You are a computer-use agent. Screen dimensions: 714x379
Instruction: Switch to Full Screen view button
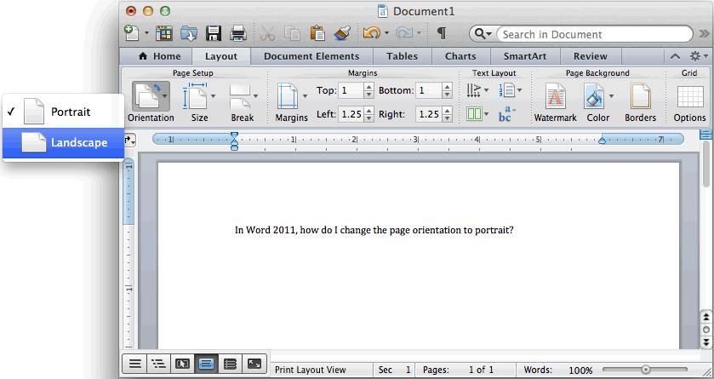(254, 364)
